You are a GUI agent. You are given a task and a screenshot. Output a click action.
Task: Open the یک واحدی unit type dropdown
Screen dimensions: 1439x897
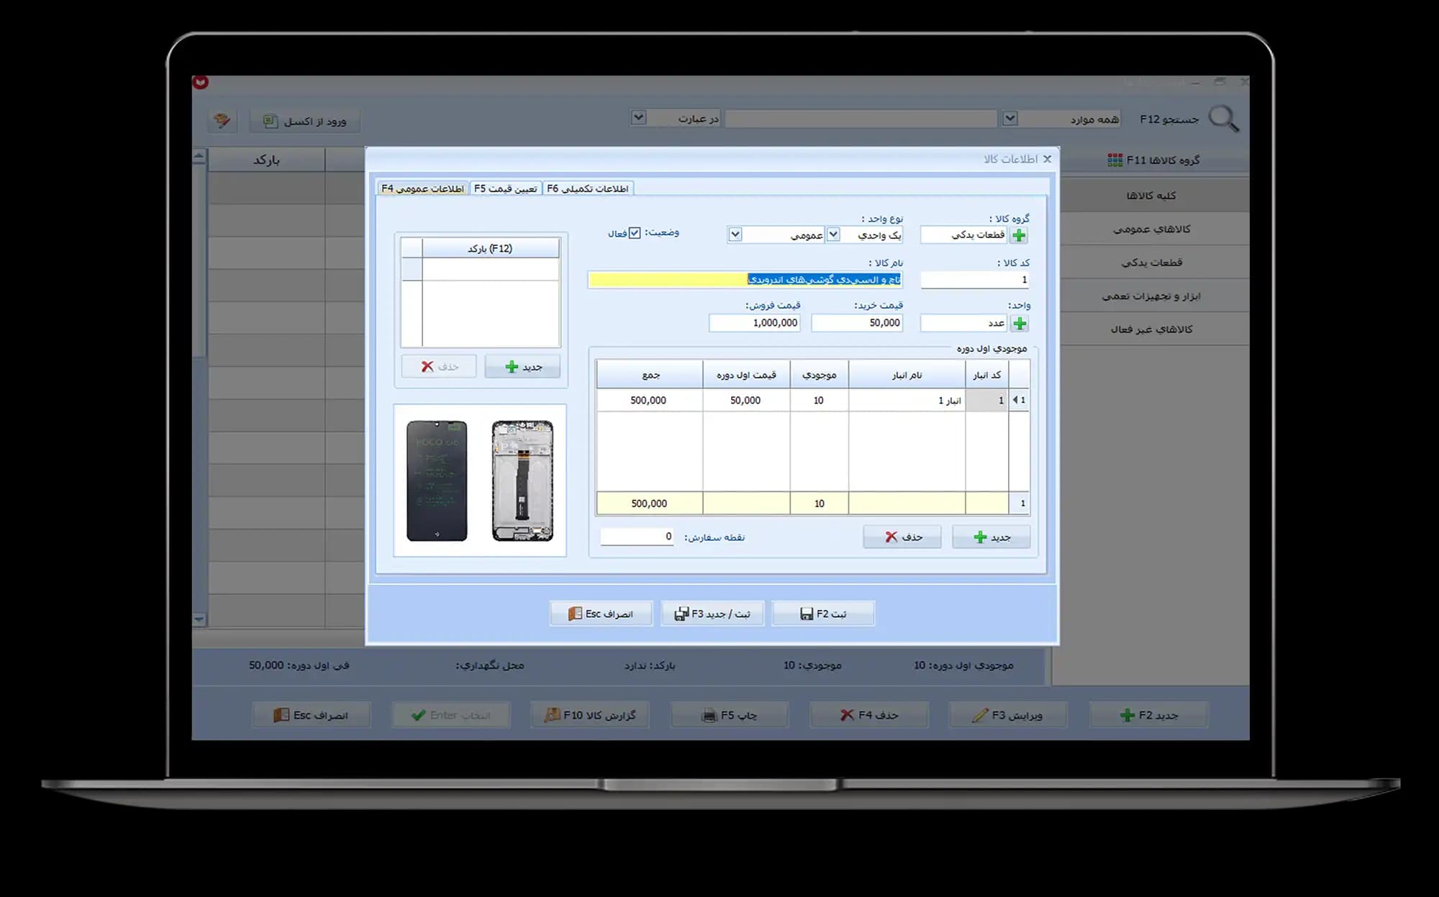click(x=833, y=235)
